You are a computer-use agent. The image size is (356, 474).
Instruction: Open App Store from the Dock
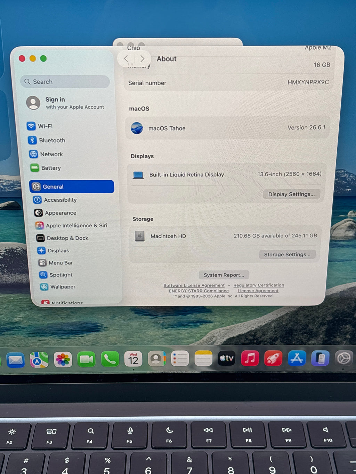click(297, 358)
